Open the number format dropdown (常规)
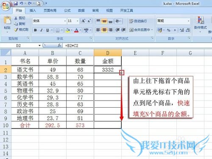212x159 pixels. point(189,21)
